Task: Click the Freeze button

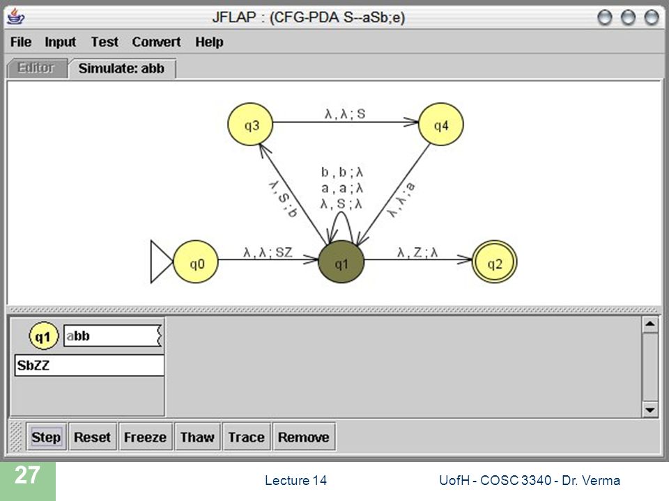Action: (x=145, y=437)
